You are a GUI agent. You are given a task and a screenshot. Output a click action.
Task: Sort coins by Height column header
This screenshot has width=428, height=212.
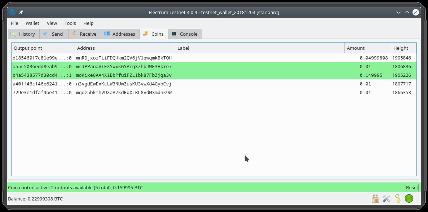click(403, 48)
